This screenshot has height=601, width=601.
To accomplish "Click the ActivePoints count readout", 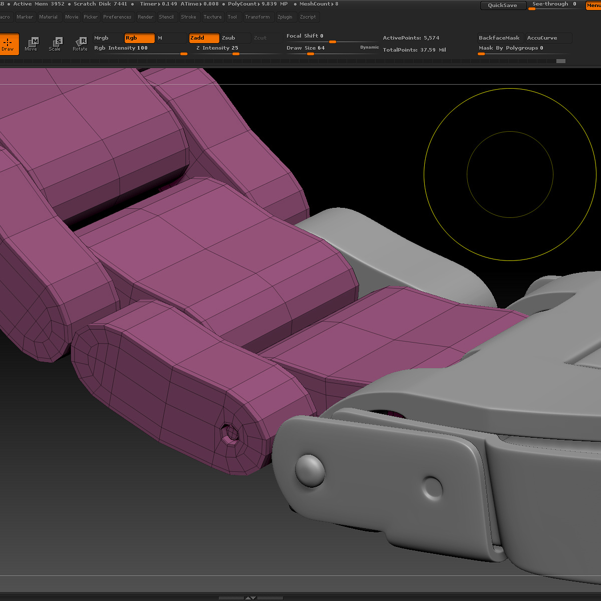I will coord(411,38).
